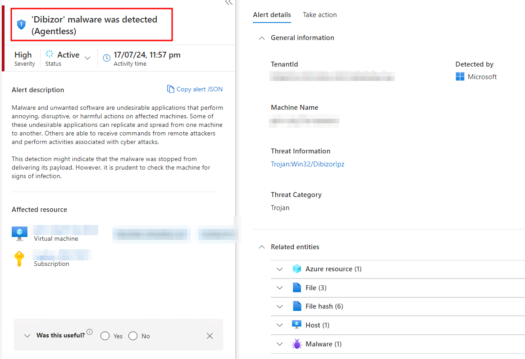This screenshot has height=359, width=525.
Task: Click the Azure resource cube icon
Action: point(297,269)
